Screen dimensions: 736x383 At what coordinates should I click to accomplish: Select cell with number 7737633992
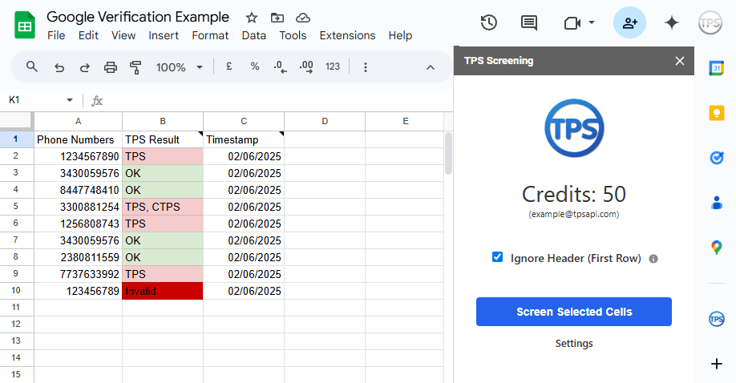click(x=78, y=274)
